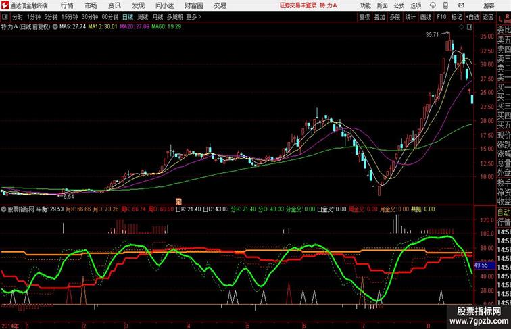Click the 叠加 overlay button
Screen dimensions: 511x329
click(x=380, y=17)
